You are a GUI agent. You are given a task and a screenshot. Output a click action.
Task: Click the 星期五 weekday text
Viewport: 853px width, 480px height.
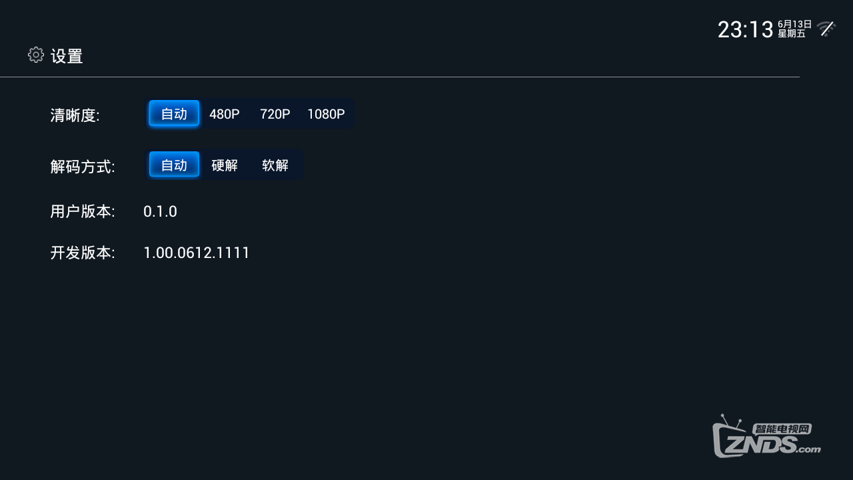(792, 33)
